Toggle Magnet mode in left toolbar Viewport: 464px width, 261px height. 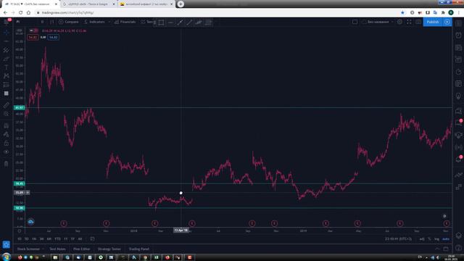[x=7, y=125]
